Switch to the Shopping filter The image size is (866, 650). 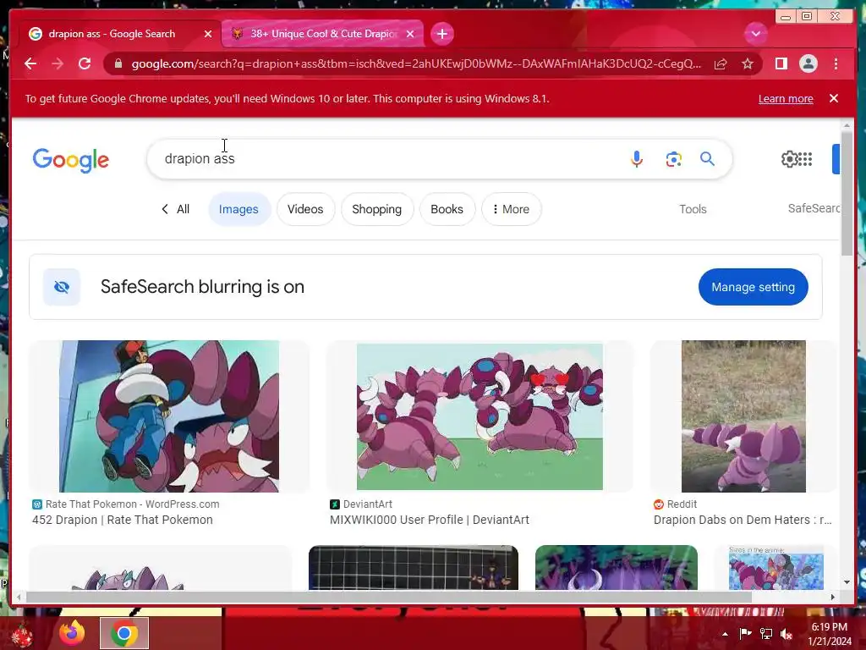coord(376,209)
